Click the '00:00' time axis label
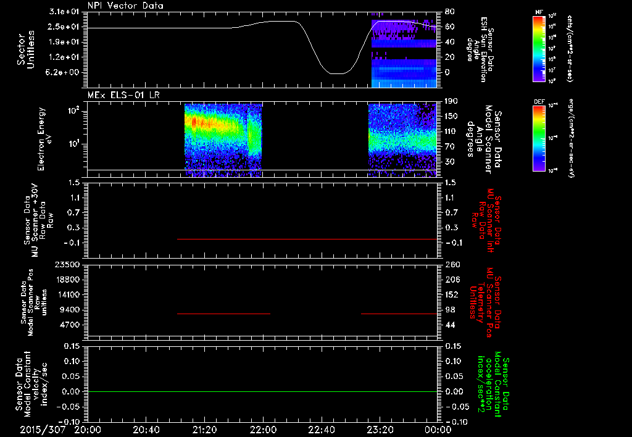The width and height of the screenshot is (632, 437). (438, 430)
